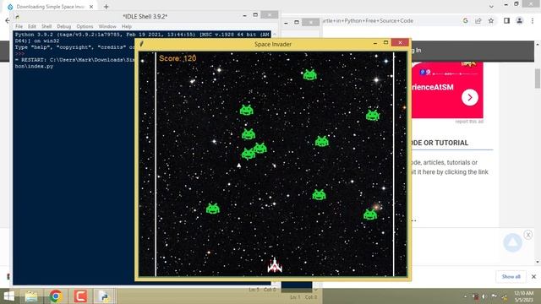This screenshot has height=304, width=541.
Task: Open the Python app in the taskbar
Action: pyautogui.click(x=104, y=296)
